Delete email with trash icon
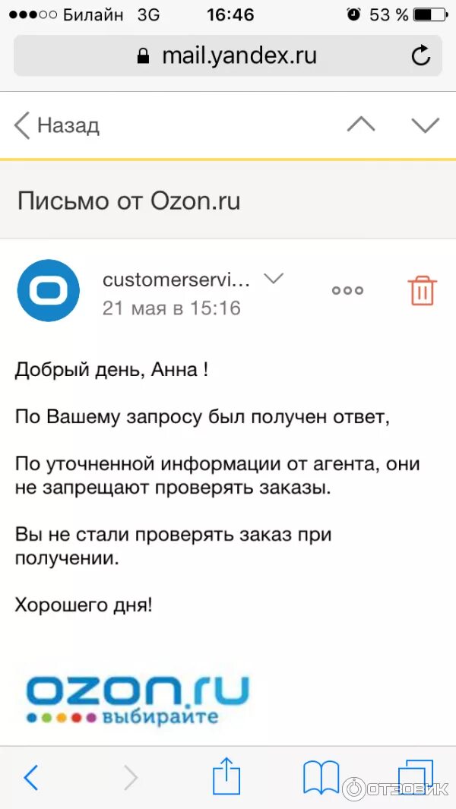Image resolution: width=456 pixels, height=809 pixels. (x=423, y=290)
